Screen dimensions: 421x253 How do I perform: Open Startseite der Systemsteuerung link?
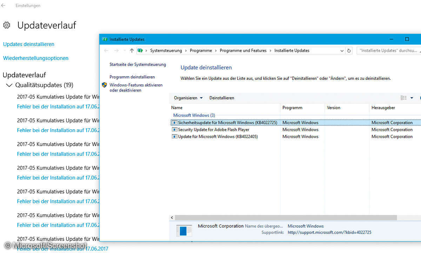(138, 65)
